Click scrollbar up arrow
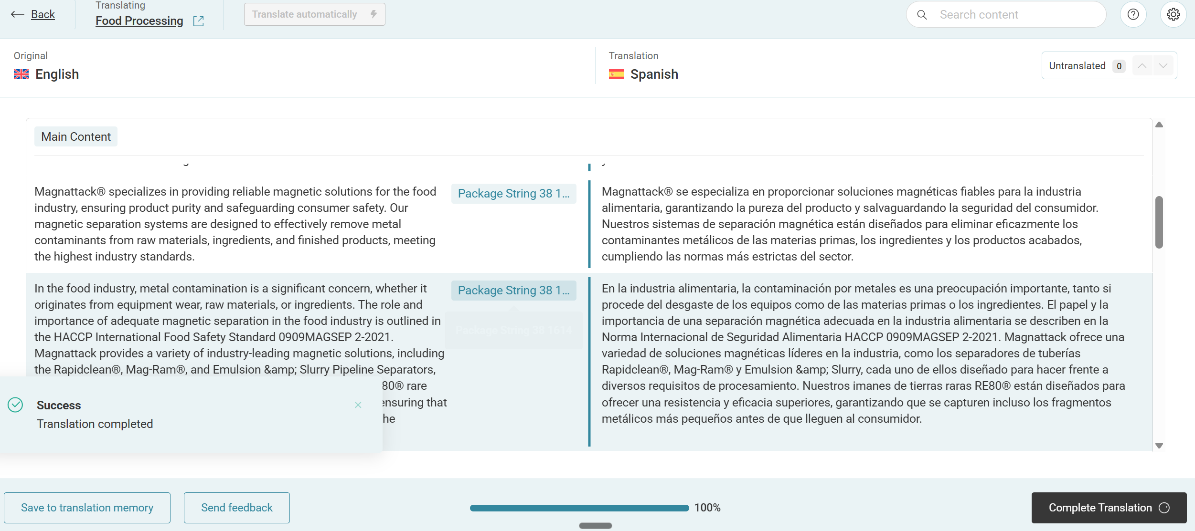Image resolution: width=1195 pixels, height=531 pixels. (1159, 125)
